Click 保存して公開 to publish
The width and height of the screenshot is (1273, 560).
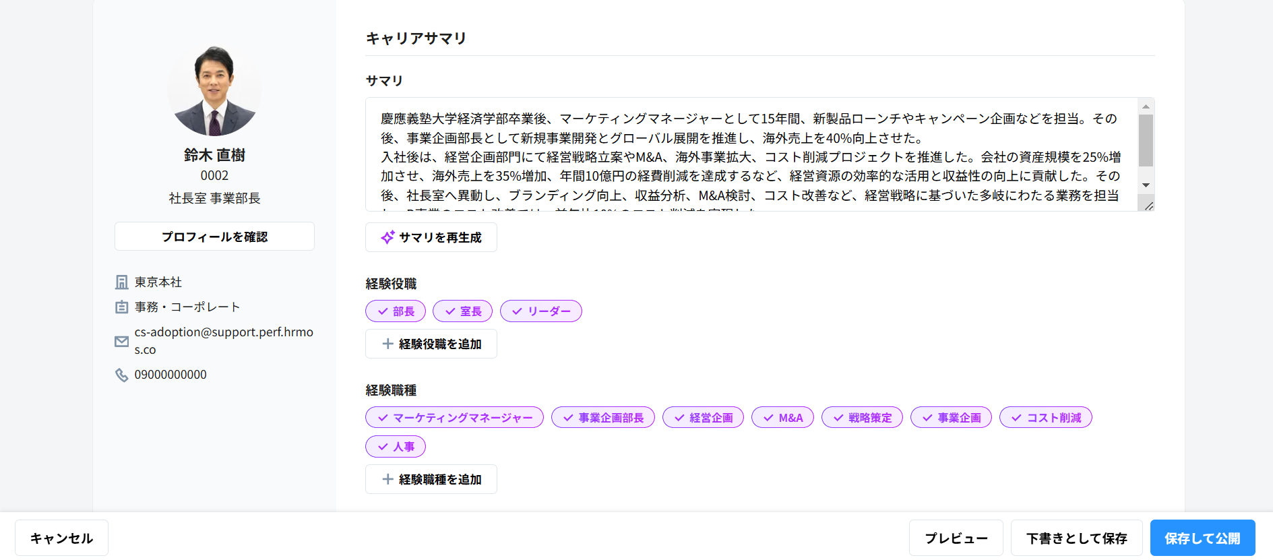(x=1202, y=538)
